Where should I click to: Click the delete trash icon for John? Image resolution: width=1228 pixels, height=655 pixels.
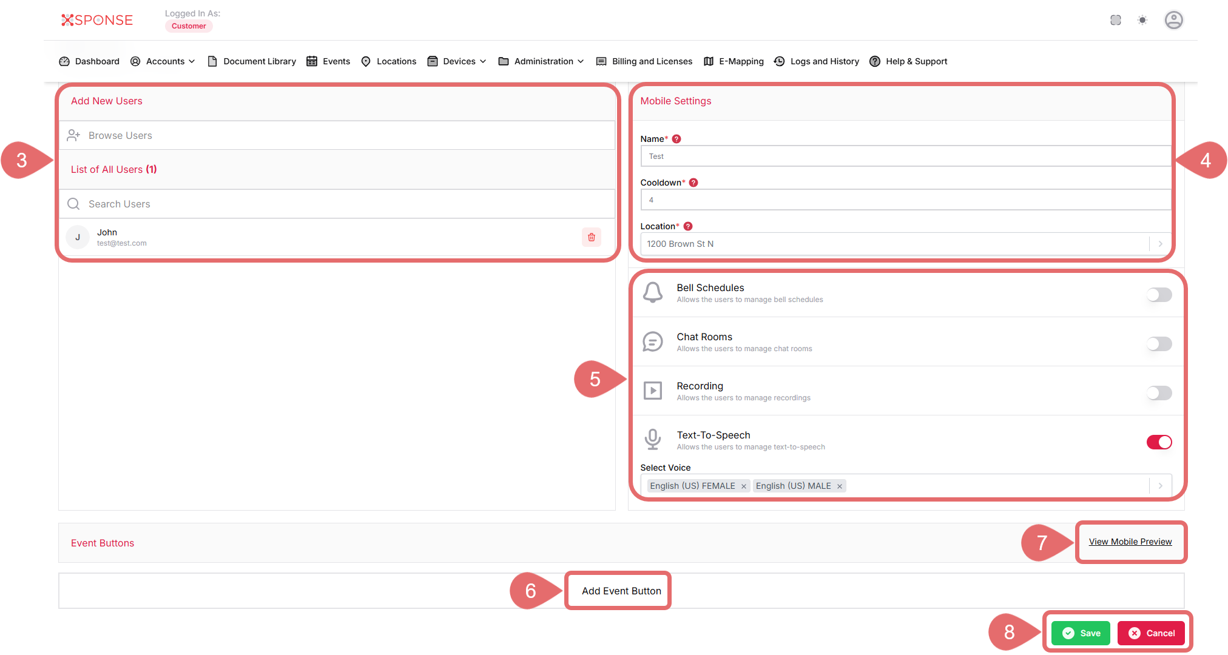pyautogui.click(x=591, y=237)
